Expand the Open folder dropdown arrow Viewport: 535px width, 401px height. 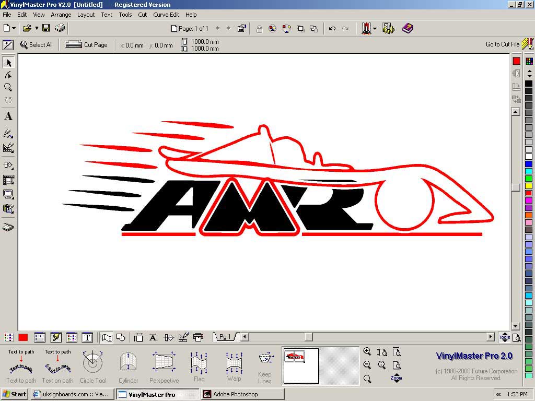tap(37, 29)
